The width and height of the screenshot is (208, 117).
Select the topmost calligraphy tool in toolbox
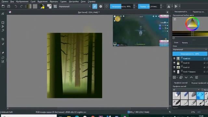pyautogui.click(x=3, y=14)
